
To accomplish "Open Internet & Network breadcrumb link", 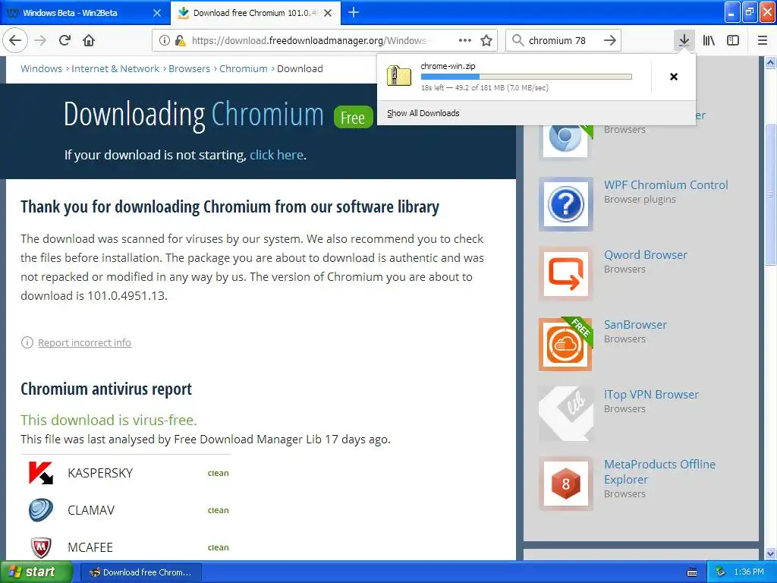I will [x=115, y=69].
